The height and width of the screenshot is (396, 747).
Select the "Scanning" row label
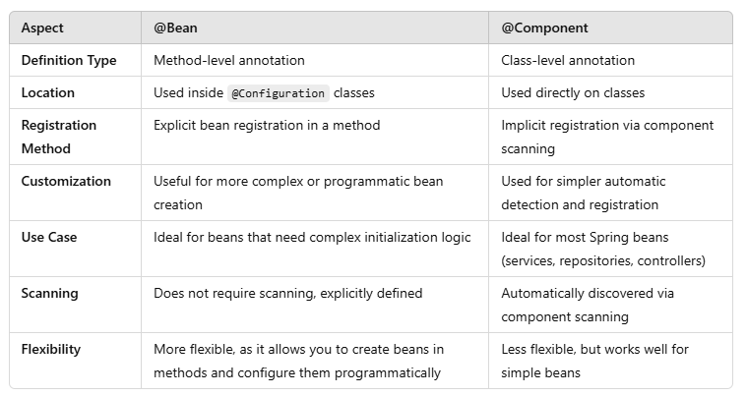50,294
